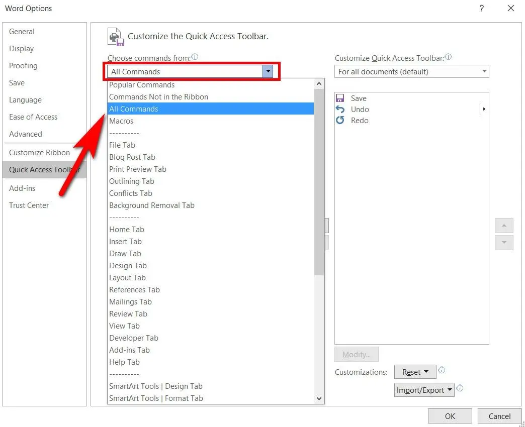525x427 pixels.
Task: Click the Move Down arrow button
Action: (504, 243)
